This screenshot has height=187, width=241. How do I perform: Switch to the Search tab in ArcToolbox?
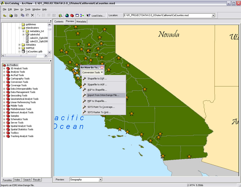[27, 179]
